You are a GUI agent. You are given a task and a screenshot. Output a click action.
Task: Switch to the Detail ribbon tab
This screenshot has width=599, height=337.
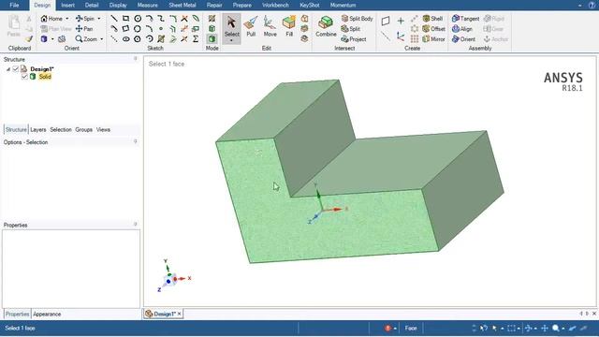click(92, 5)
